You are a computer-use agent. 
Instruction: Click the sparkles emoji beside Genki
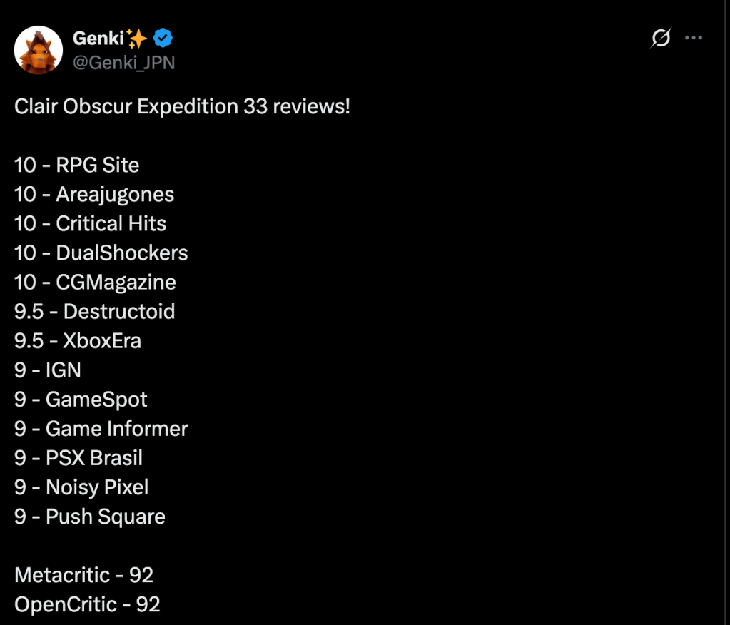(x=136, y=39)
